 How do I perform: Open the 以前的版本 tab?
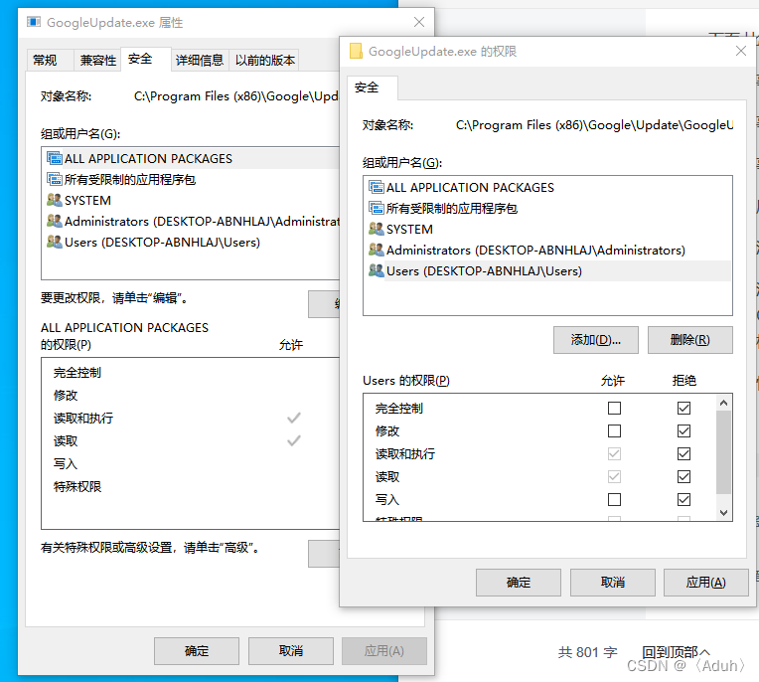tap(265, 60)
